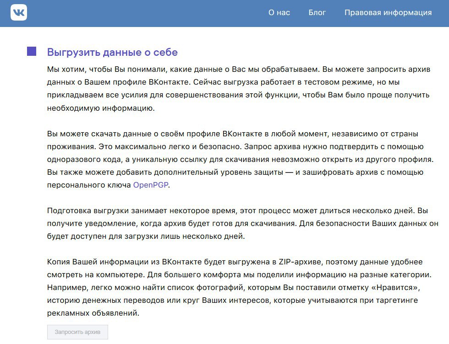Click paragraph starting «Подготовка выгрузки занимает»
449x344 pixels.
[242, 223]
